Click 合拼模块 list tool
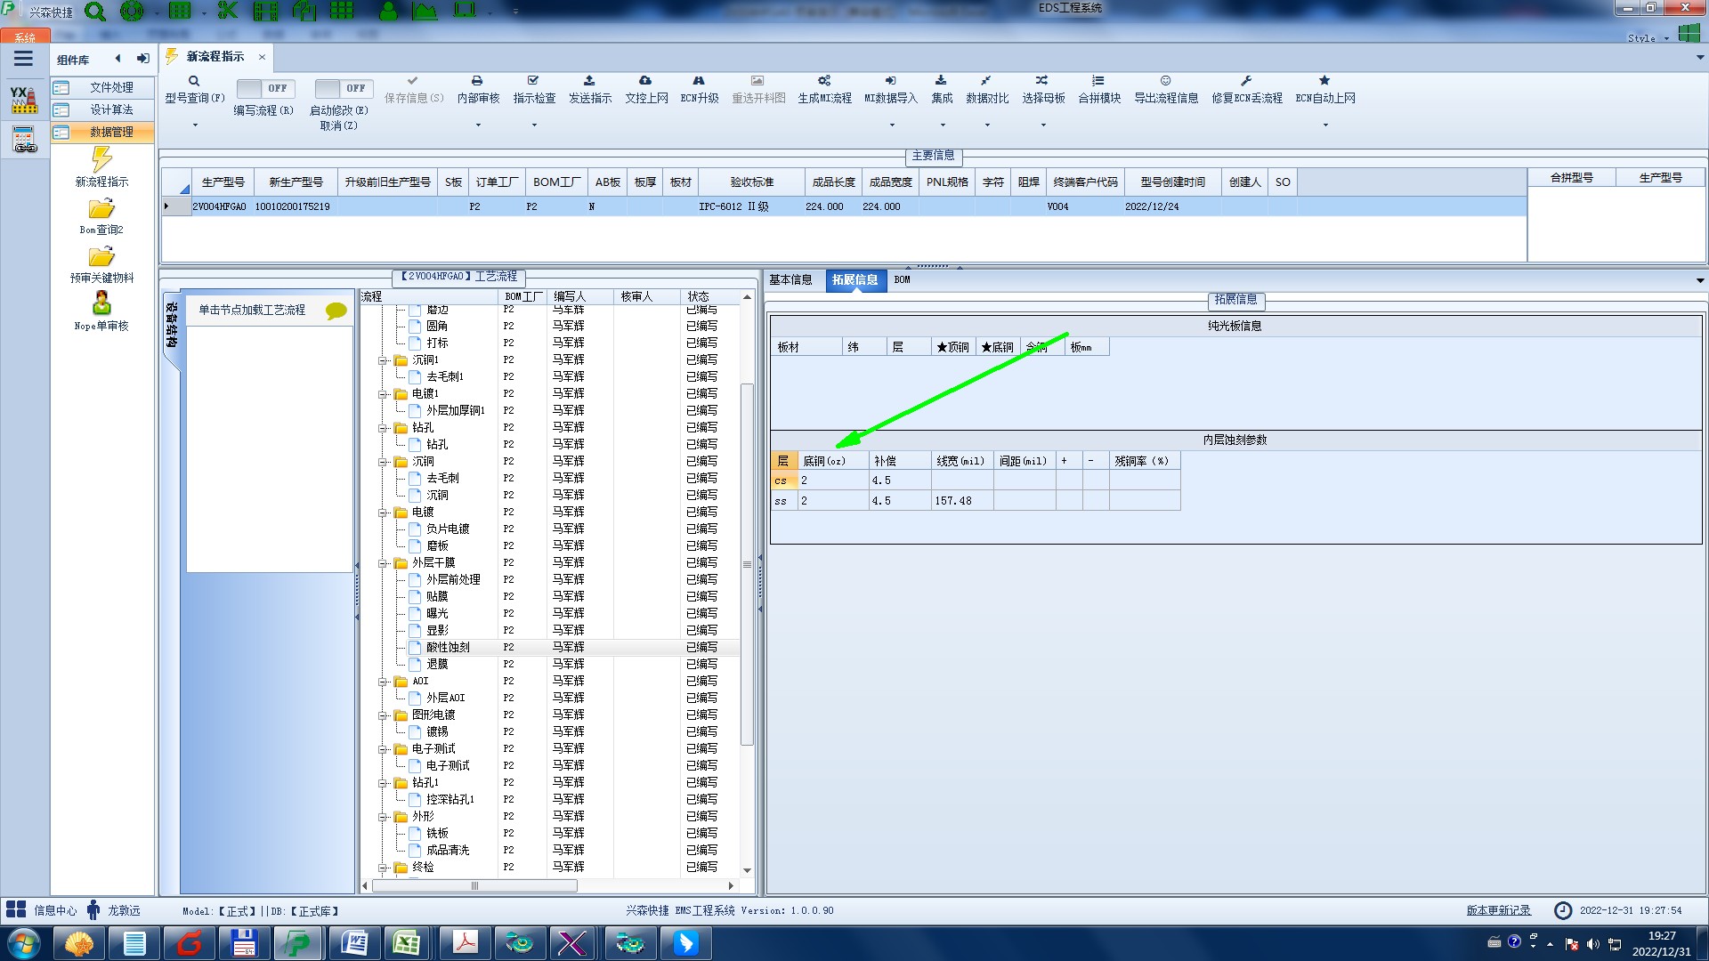Image resolution: width=1709 pixels, height=961 pixels. coord(1099,89)
